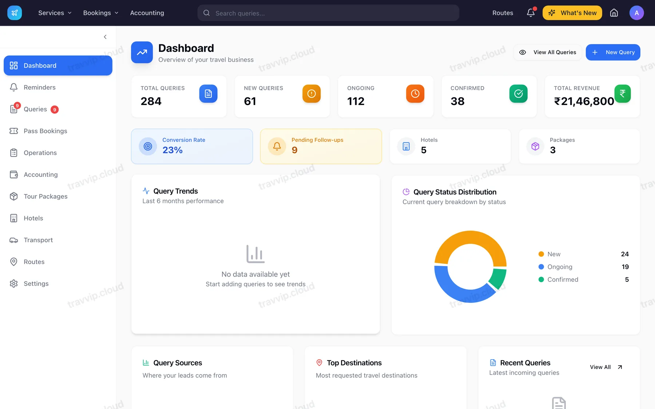The image size is (655, 409).
Task: Click the Pending Follow-ups bell icon
Action: click(277, 146)
